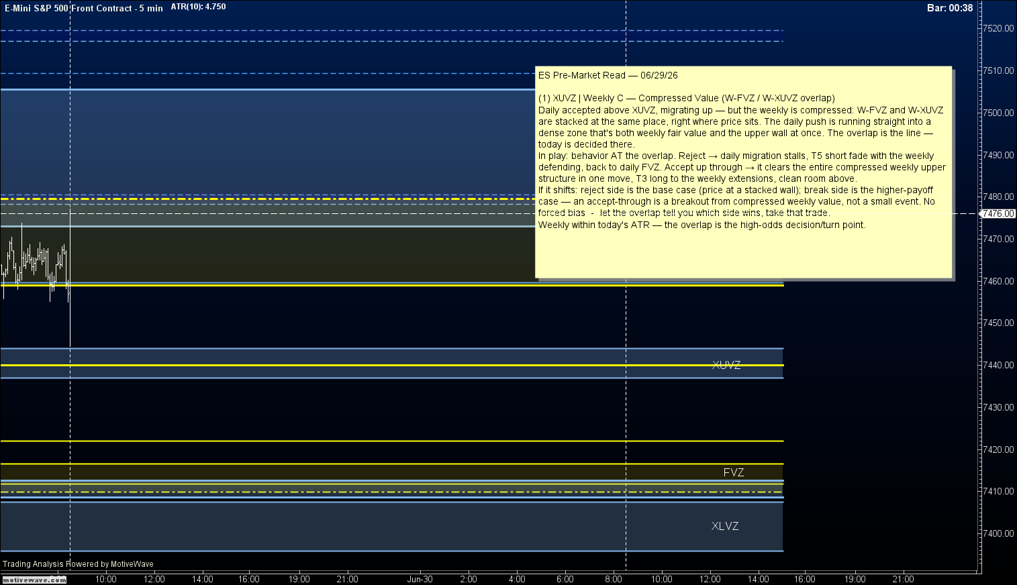
Task: Click note line 'Weekly within today's ATR'
Action: tap(702, 225)
